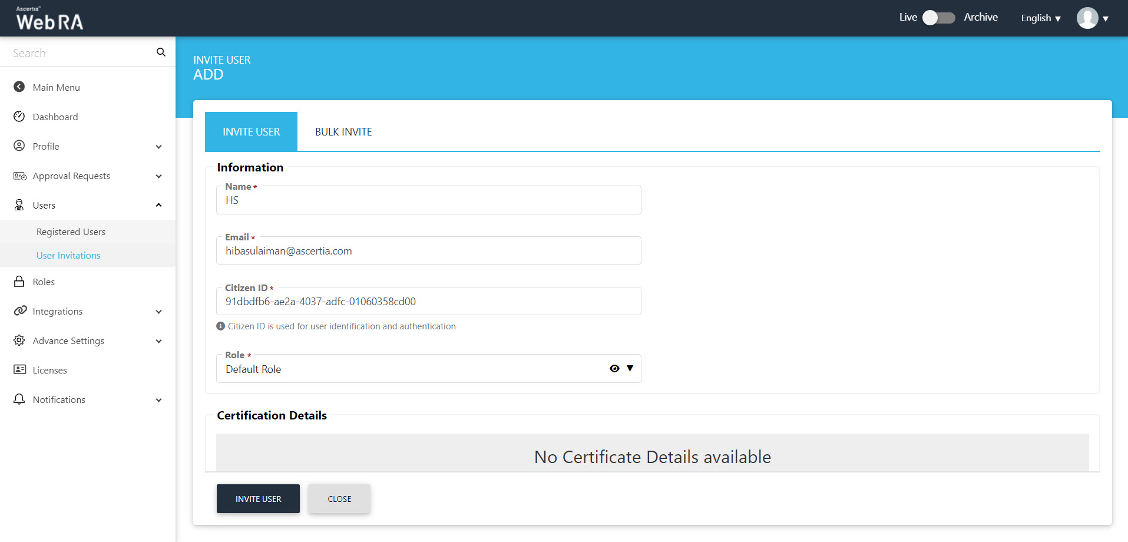Viewport: 1128px width, 542px height.
Task: Toggle the Live/Archive switch
Action: click(x=938, y=18)
